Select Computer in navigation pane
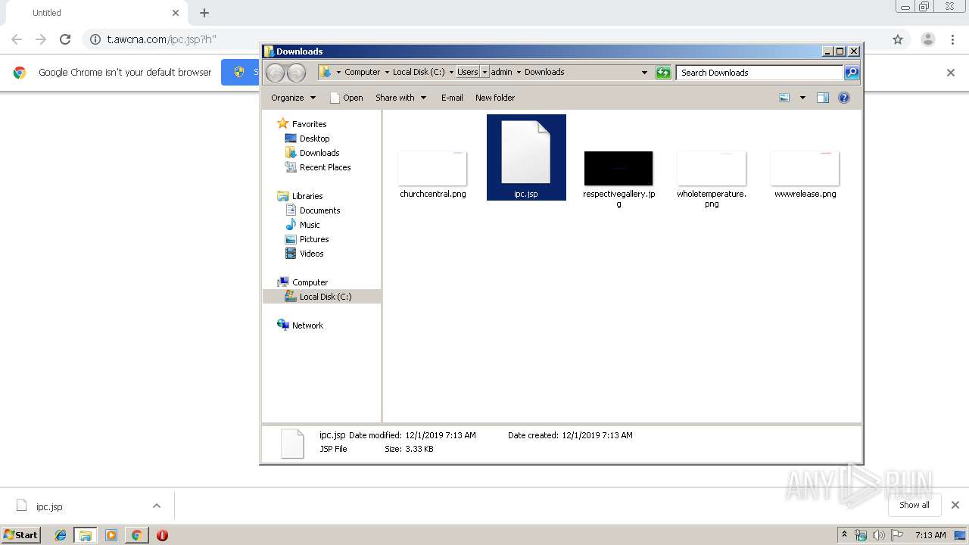The image size is (969, 545). [x=310, y=282]
